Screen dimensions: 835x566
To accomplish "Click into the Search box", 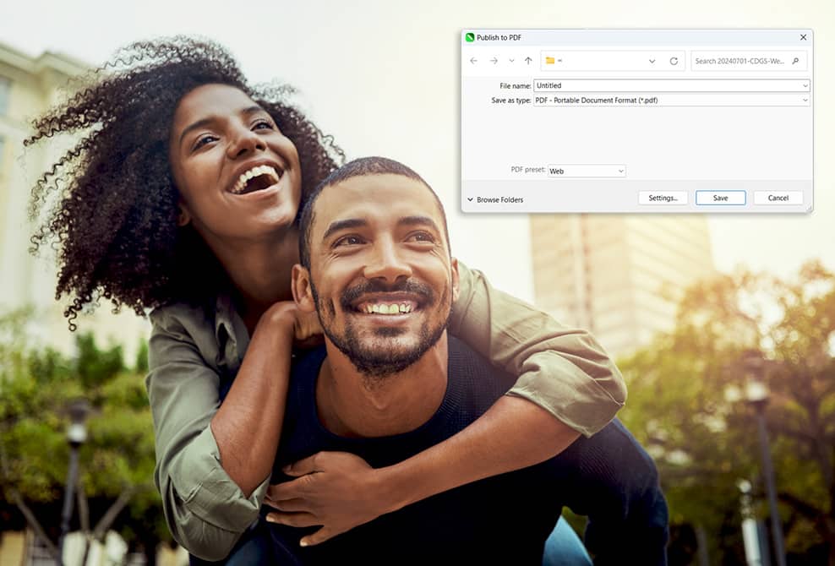I will tap(740, 61).
